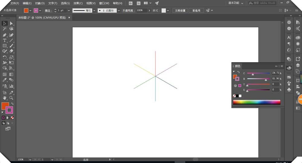Open the 文字(T) menu
302x163 pixels.
coord(53,3)
